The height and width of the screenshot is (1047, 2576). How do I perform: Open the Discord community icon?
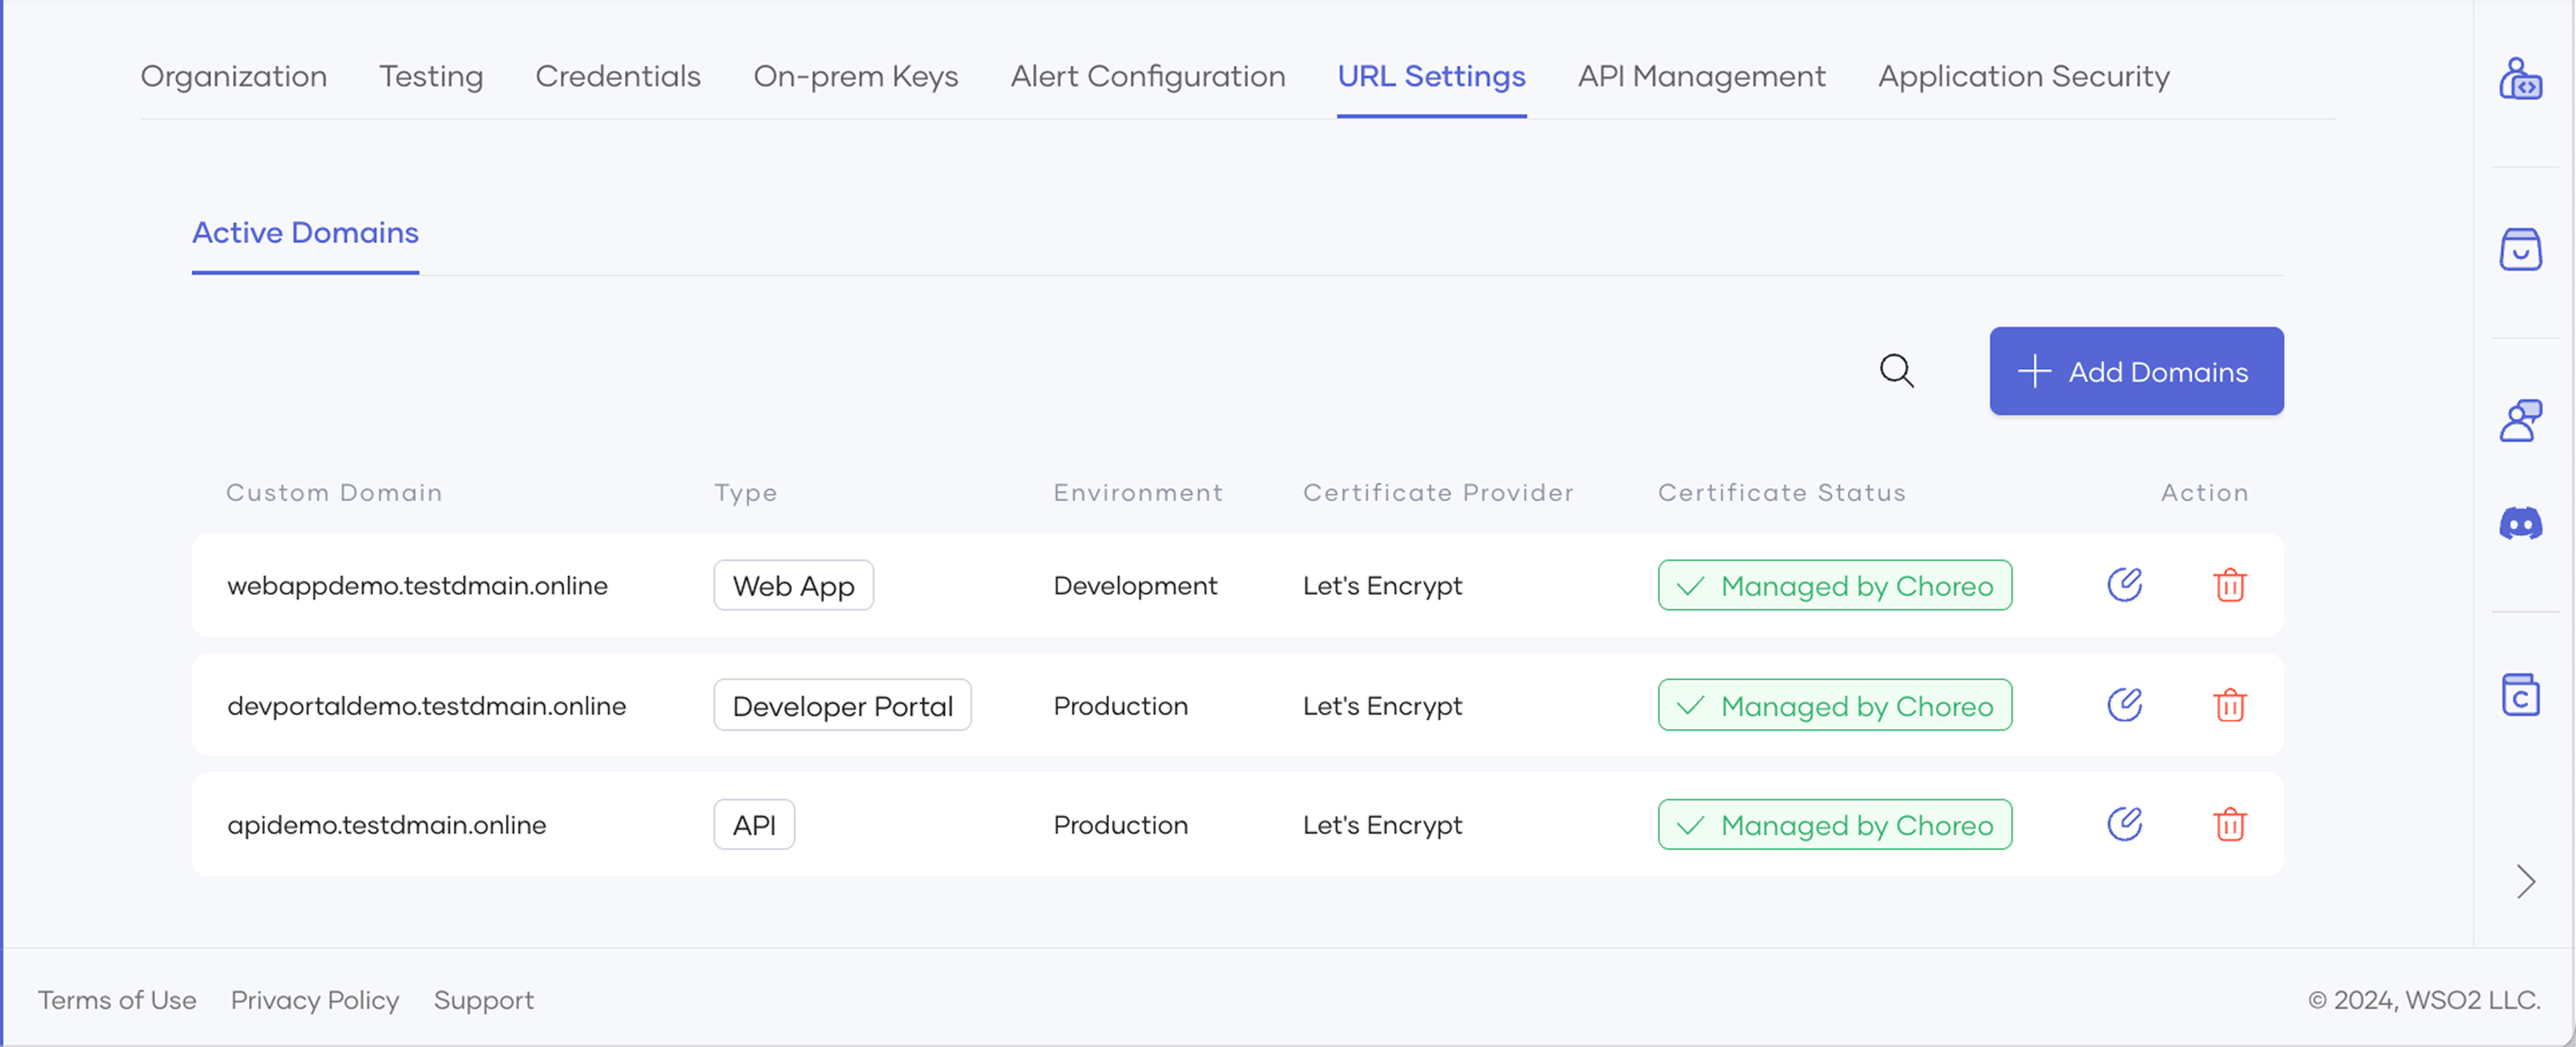tap(2520, 523)
